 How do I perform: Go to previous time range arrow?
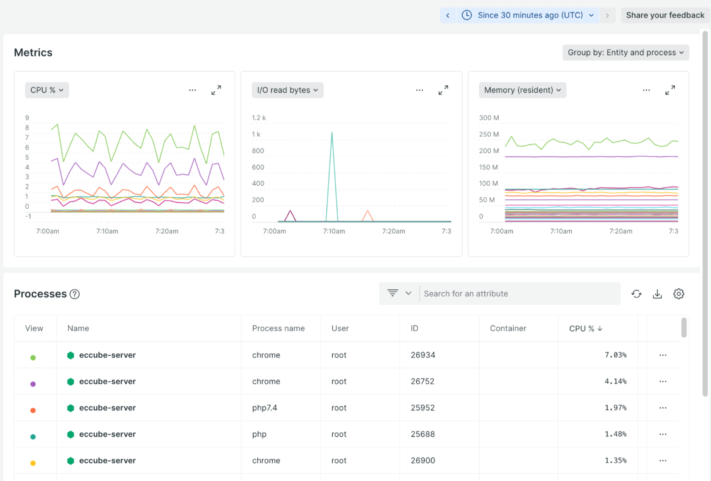[x=448, y=15]
